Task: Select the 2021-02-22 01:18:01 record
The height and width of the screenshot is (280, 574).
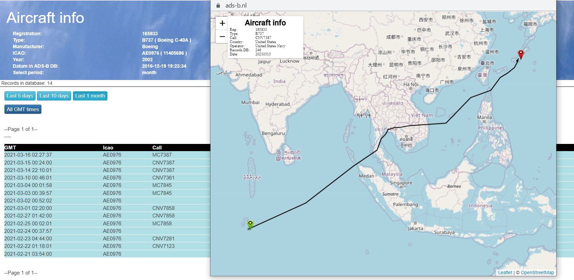Action: pyautogui.click(x=107, y=246)
